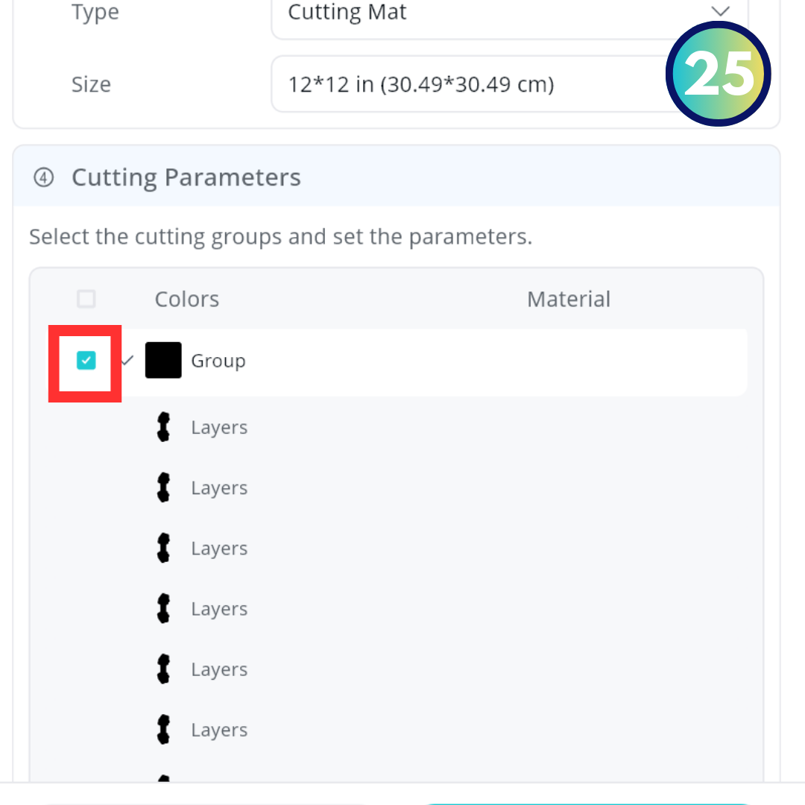805x805 pixels.
Task: Click the Colors column header
Action: click(187, 299)
